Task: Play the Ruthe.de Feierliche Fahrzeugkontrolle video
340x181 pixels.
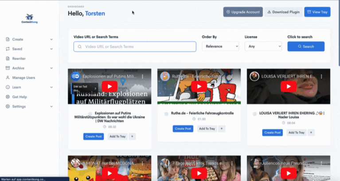Action: (x=199, y=87)
